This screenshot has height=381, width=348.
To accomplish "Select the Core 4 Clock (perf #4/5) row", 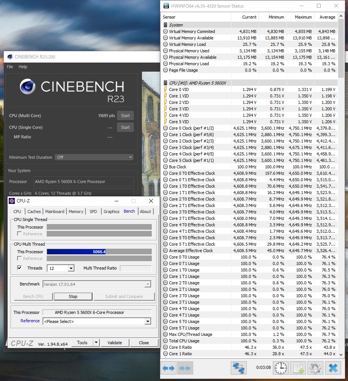I will [249, 154].
